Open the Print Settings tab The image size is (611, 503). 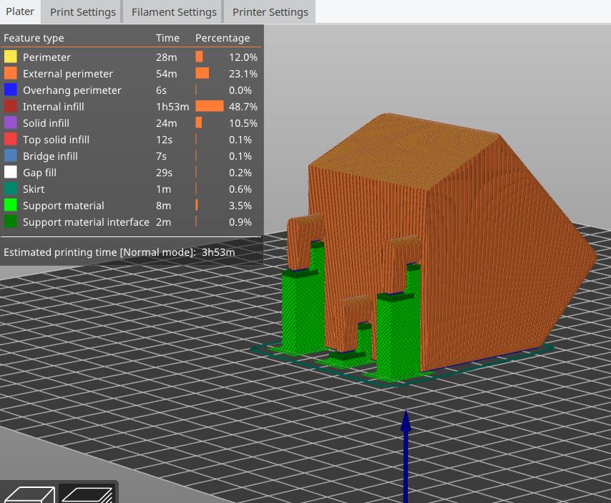[82, 12]
